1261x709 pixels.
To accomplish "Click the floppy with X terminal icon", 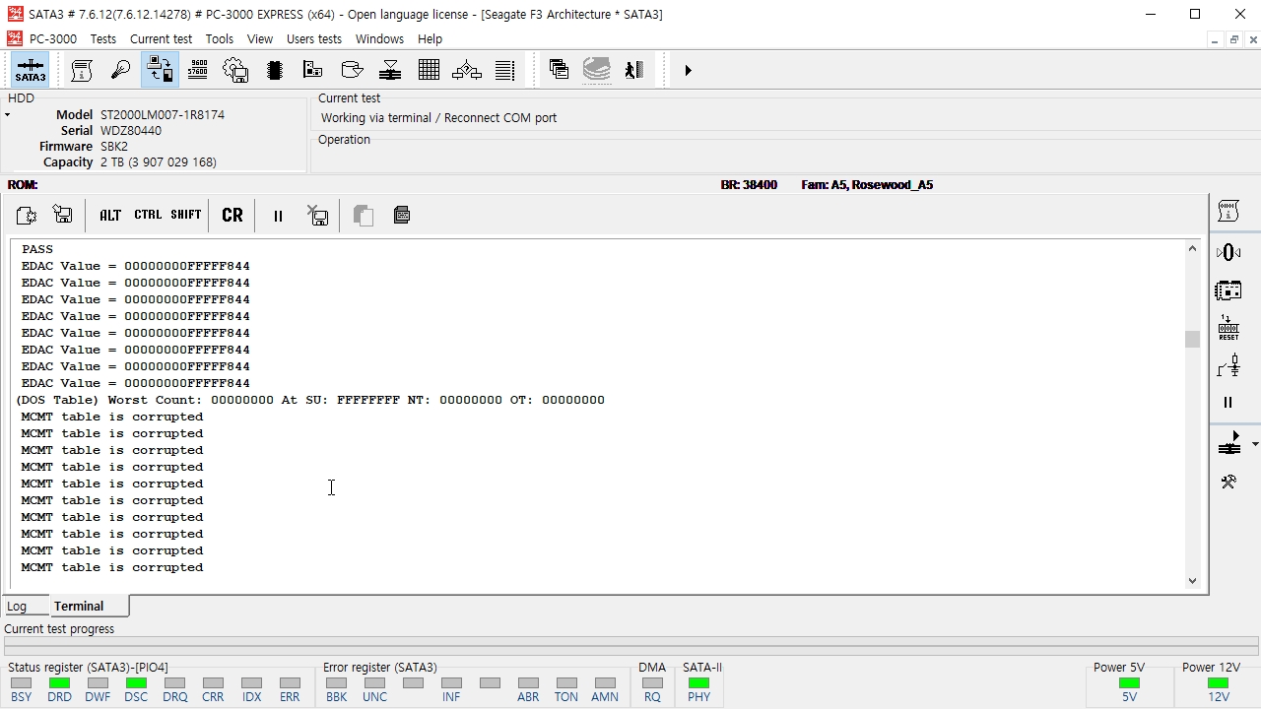I will tap(317, 216).
